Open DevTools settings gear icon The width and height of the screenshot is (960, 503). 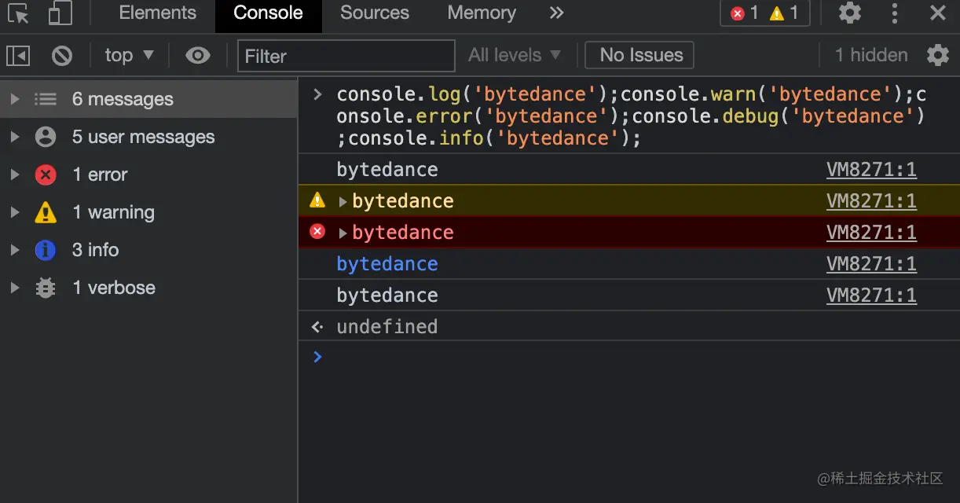[x=850, y=13]
